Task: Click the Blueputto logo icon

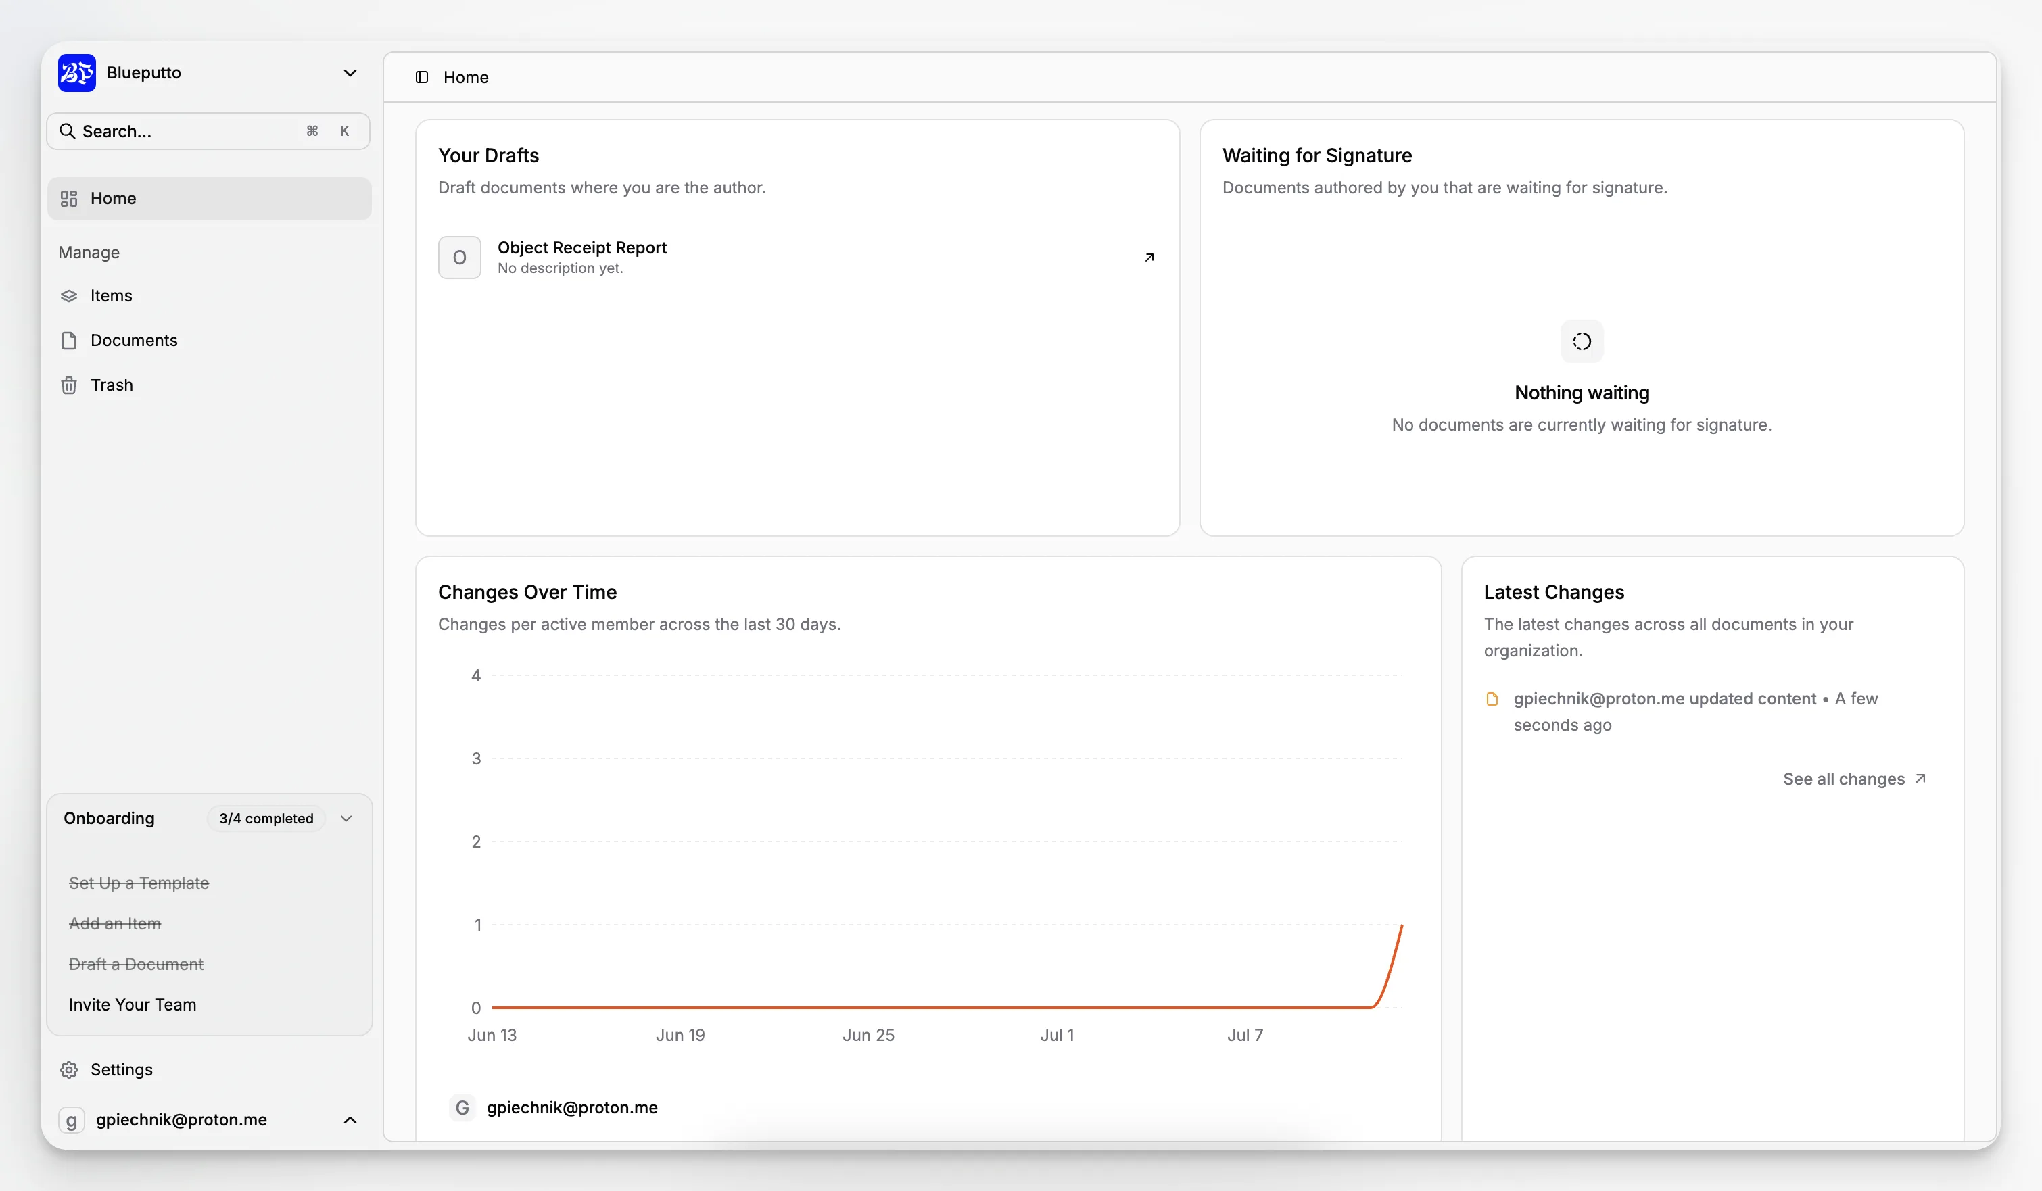Action: tap(77, 73)
